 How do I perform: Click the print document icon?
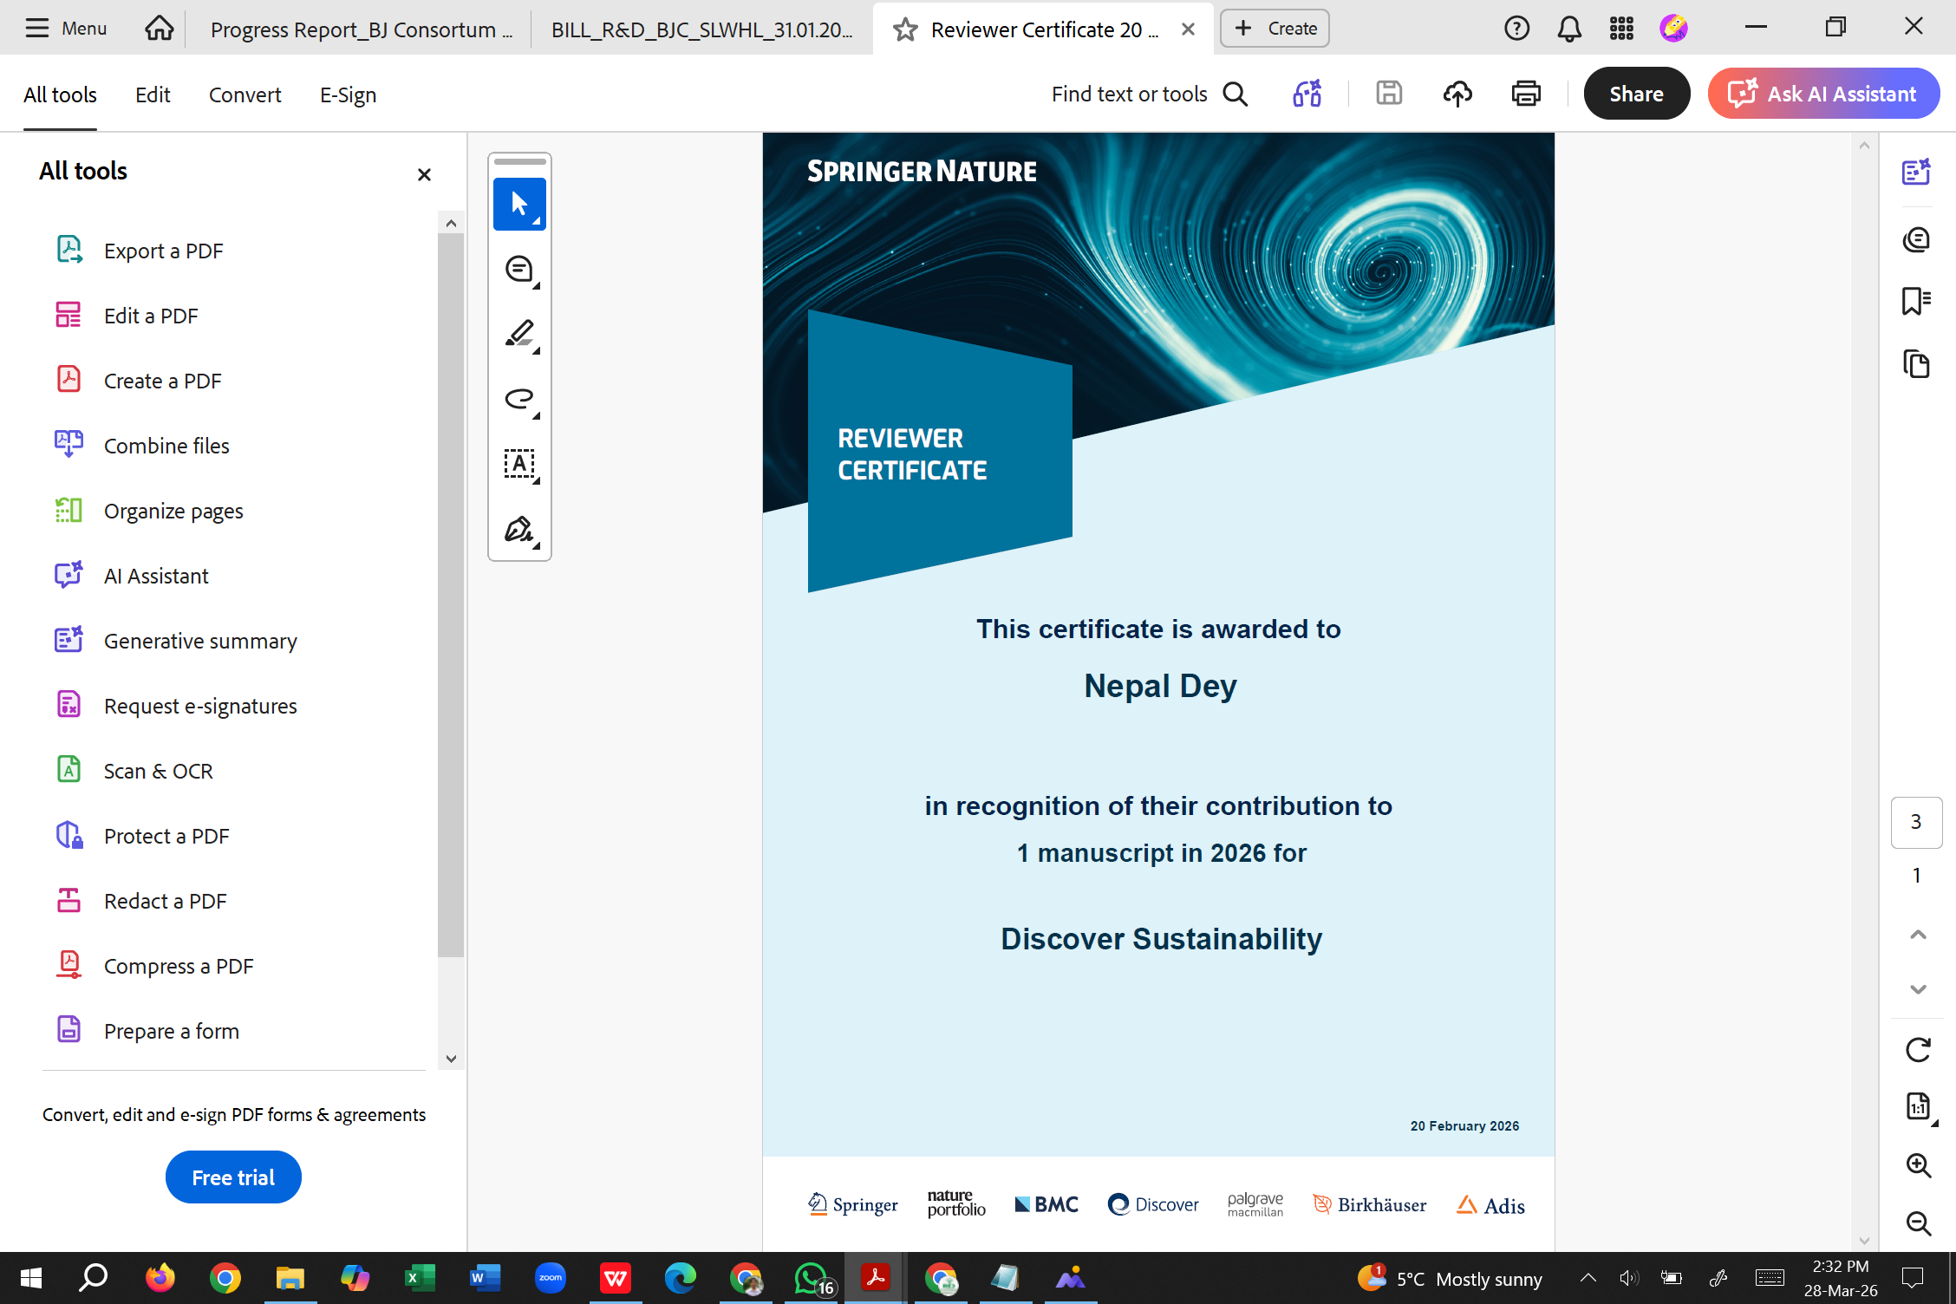[1526, 94]
